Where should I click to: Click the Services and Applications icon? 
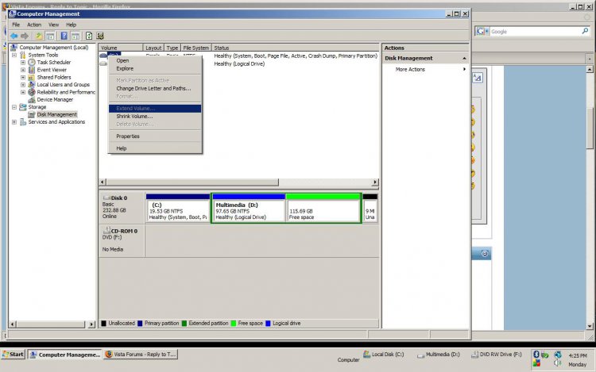(x=23, y=121)
